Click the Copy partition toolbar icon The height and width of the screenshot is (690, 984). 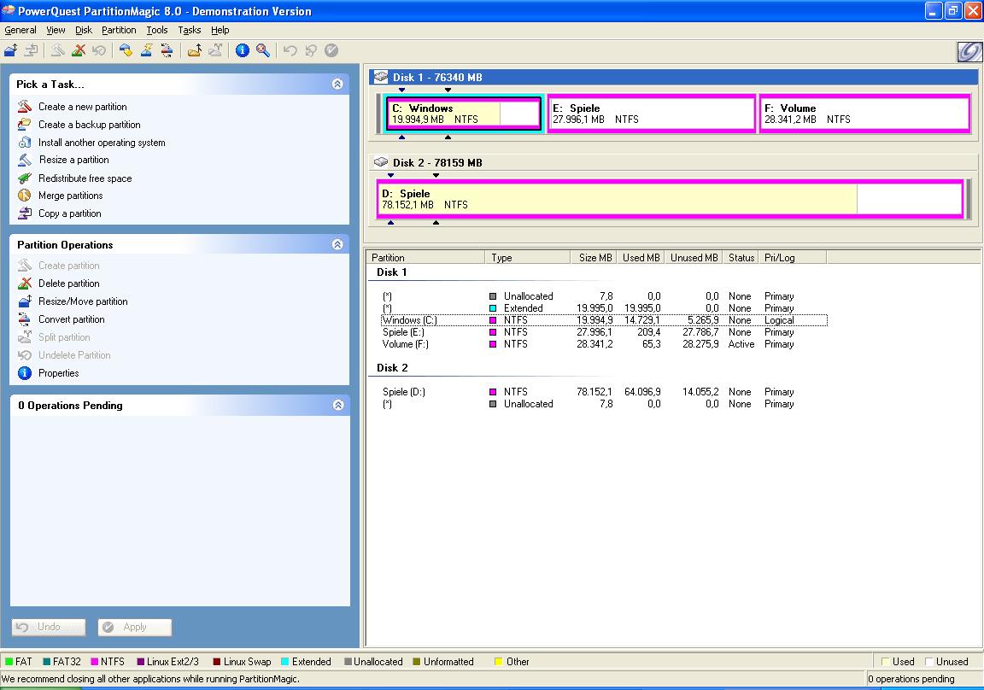31,50
